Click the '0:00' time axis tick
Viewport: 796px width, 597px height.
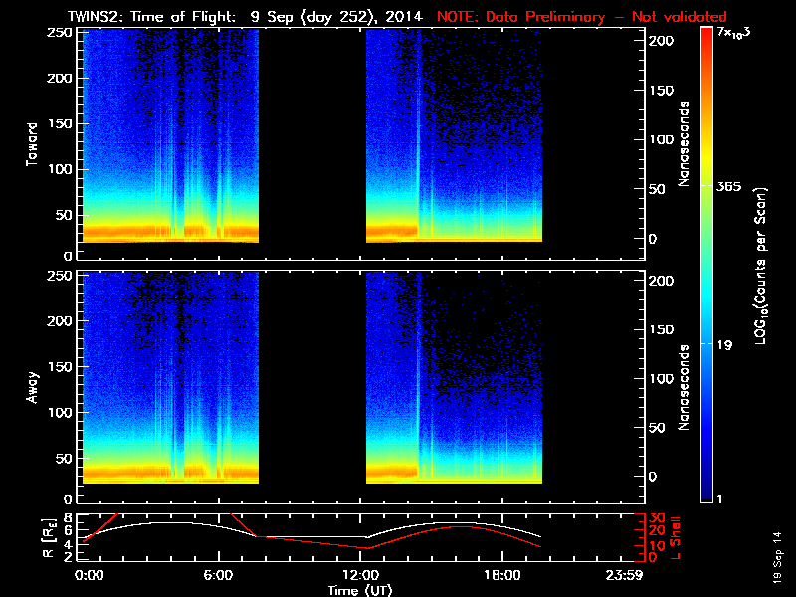click(x=88, y=575)
